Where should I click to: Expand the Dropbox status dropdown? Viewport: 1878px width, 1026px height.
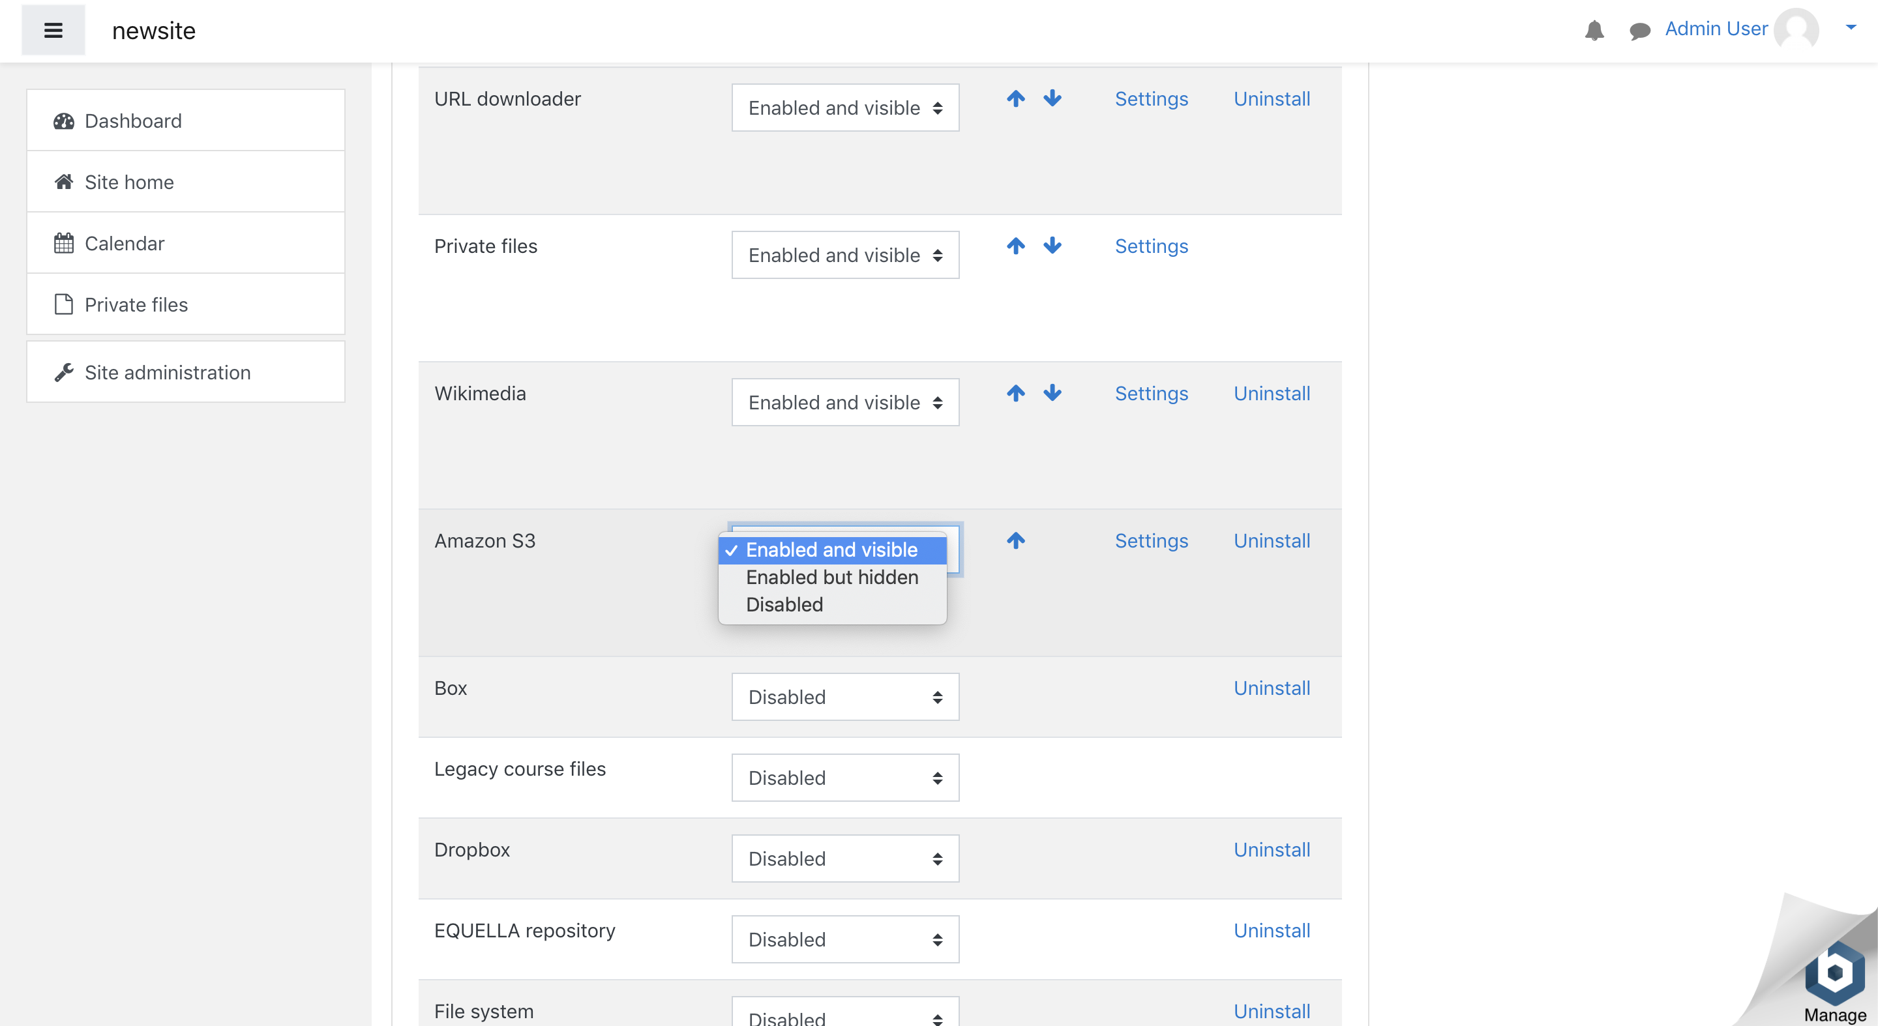[x=845, y=858]
